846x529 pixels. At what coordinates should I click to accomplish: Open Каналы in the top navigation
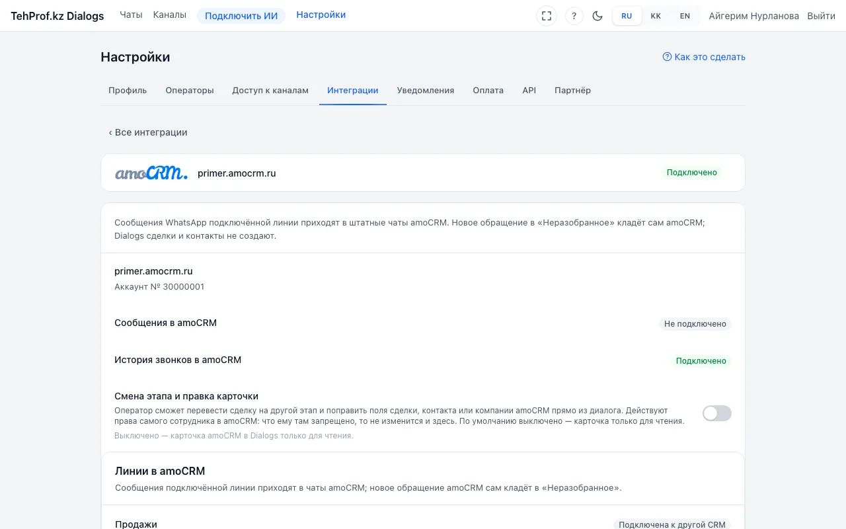point(169,15)
